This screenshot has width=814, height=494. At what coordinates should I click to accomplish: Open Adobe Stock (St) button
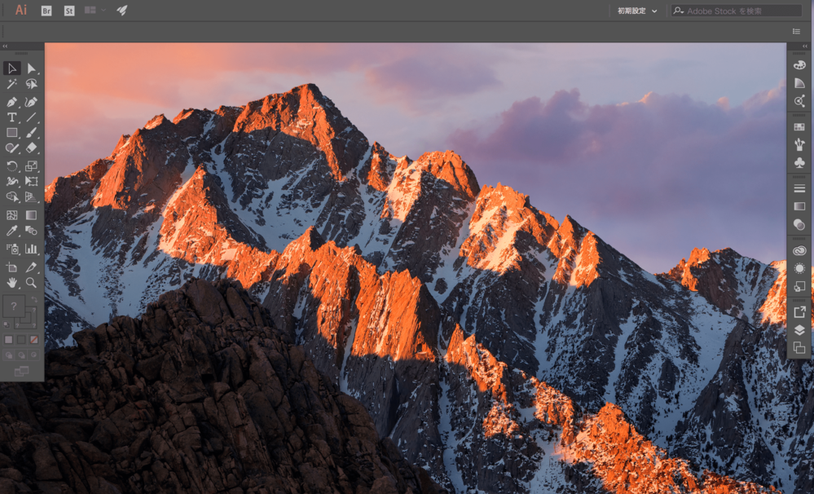(x=69, y=11)
